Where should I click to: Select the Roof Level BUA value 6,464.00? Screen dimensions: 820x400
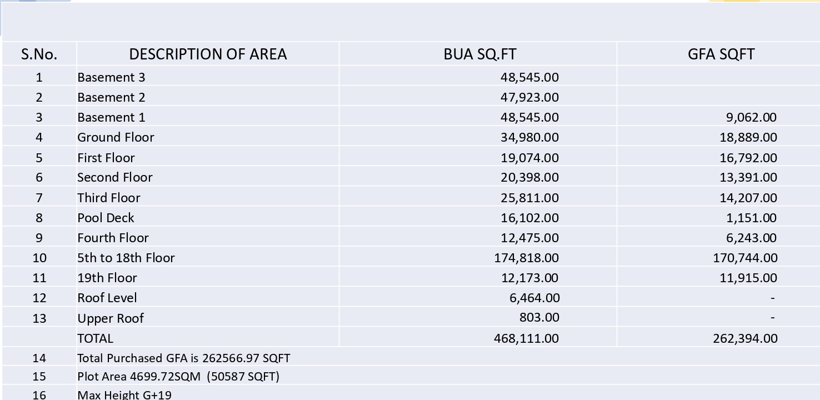pyautogui.click(x=534, y=298)
